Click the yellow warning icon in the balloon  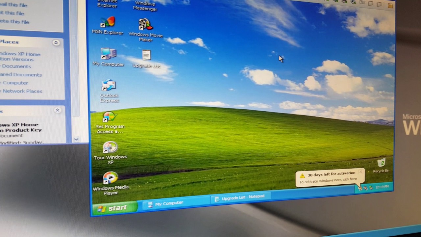302,175
